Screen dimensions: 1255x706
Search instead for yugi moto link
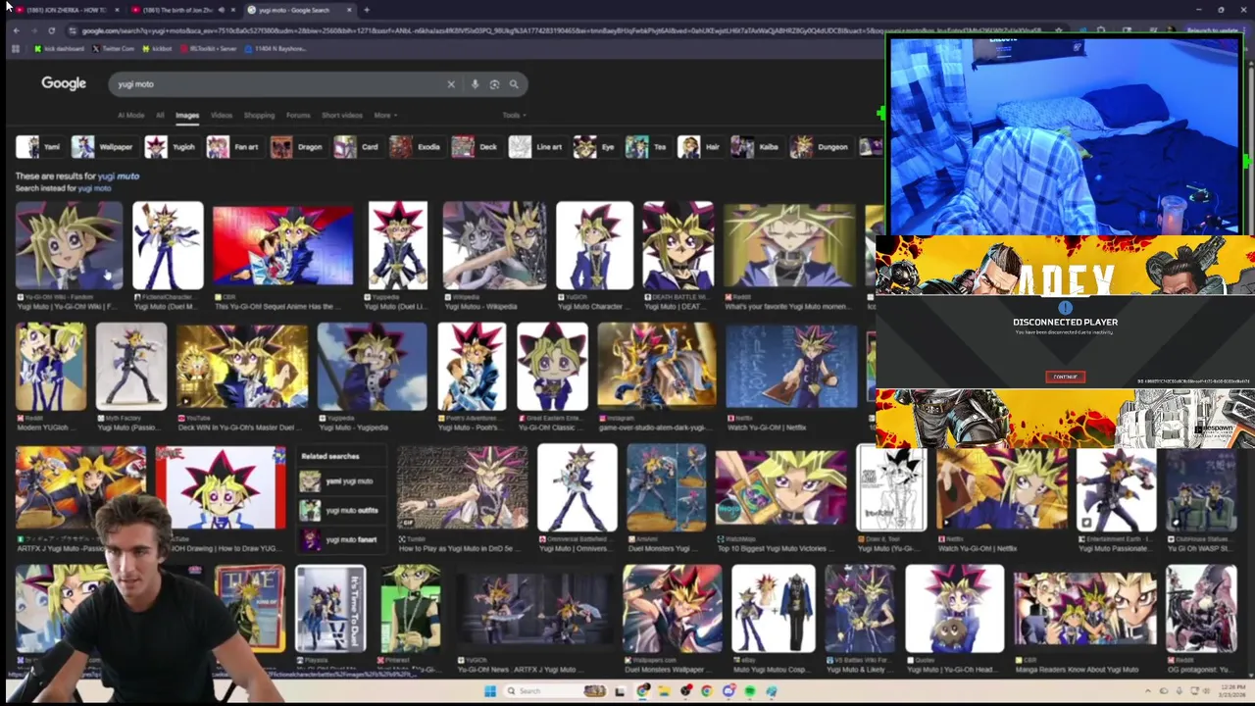pos(95,187)
